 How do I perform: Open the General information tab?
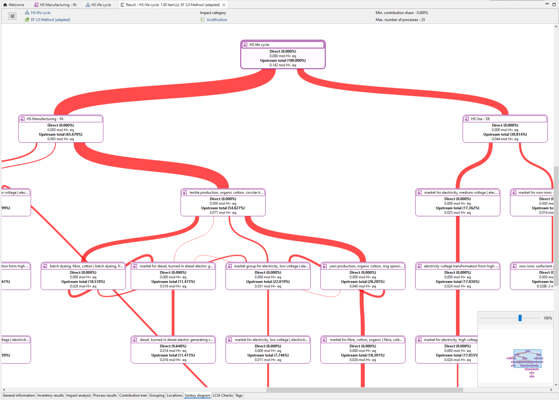[x=19, y=396]
